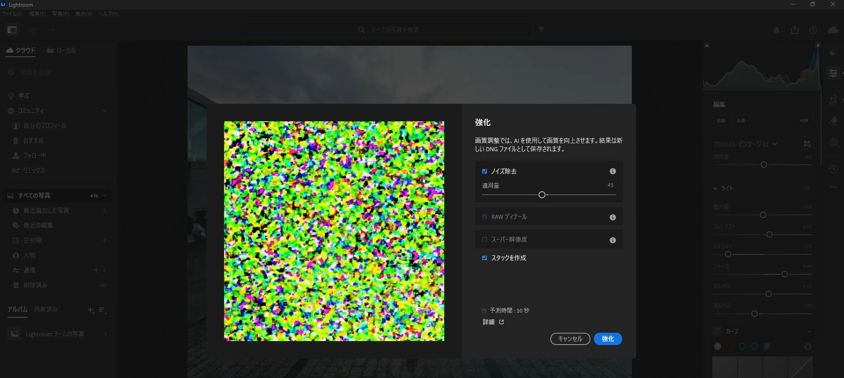Open the 表示(V) menu
844x378 pixels.
[84, 14]
